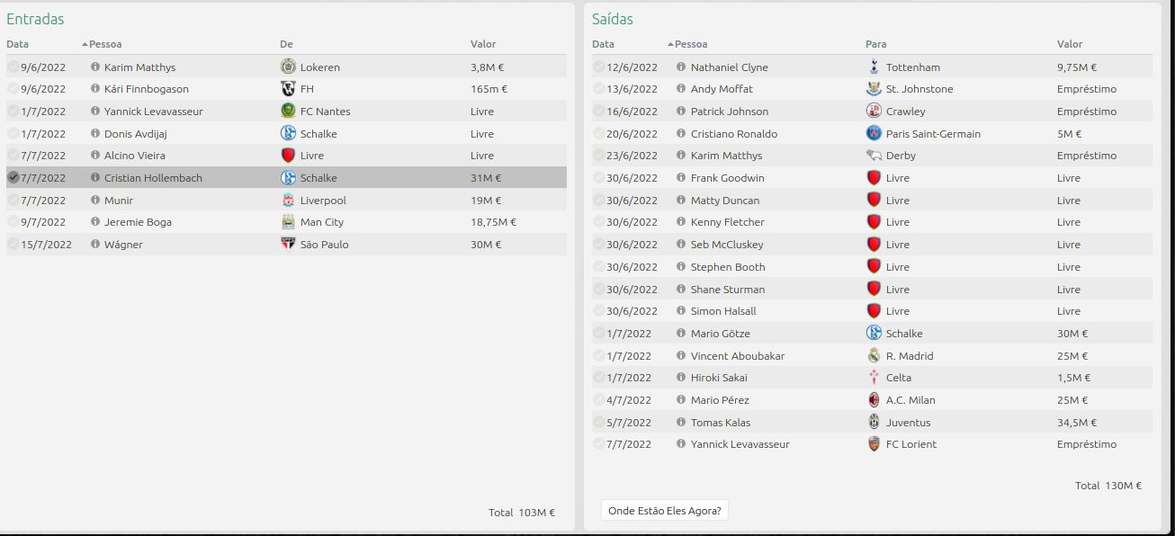
Task: Click the Juventus club badge
Action: click(x=874, y=422)
